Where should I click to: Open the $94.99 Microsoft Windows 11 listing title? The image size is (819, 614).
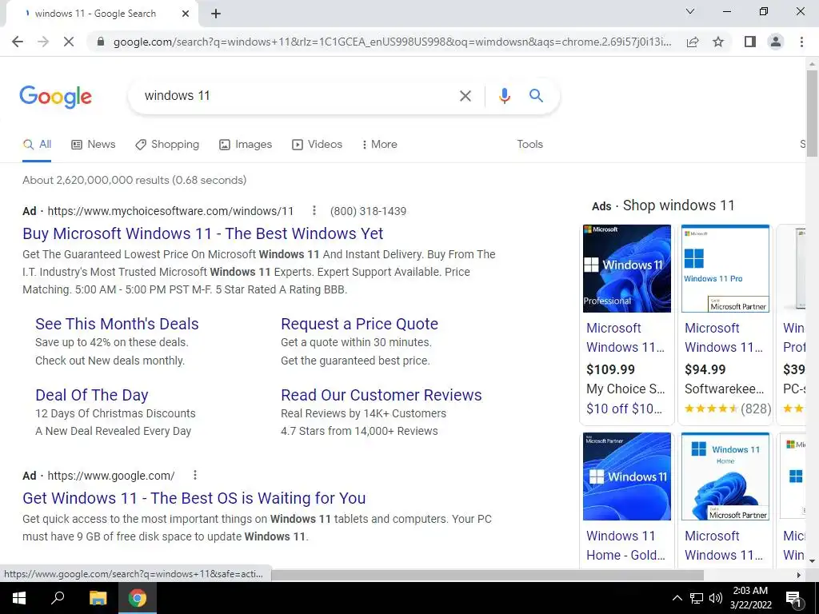[724, 337]
